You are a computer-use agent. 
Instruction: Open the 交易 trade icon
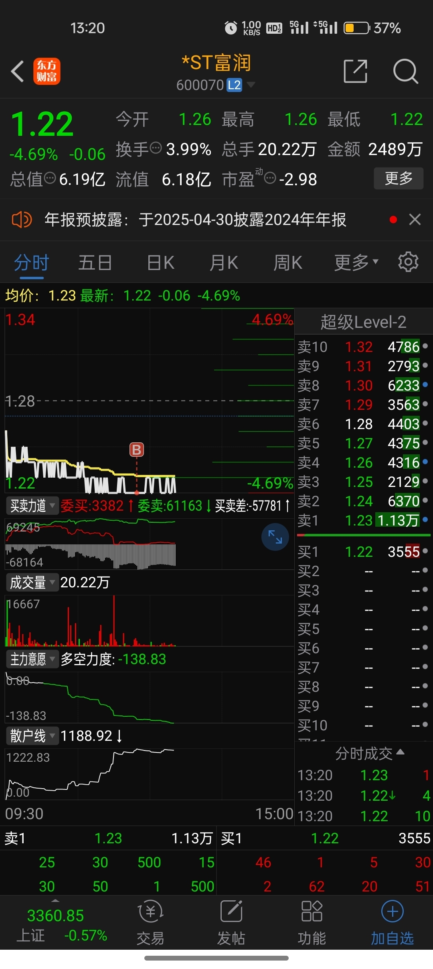click(x=151, y=923)
